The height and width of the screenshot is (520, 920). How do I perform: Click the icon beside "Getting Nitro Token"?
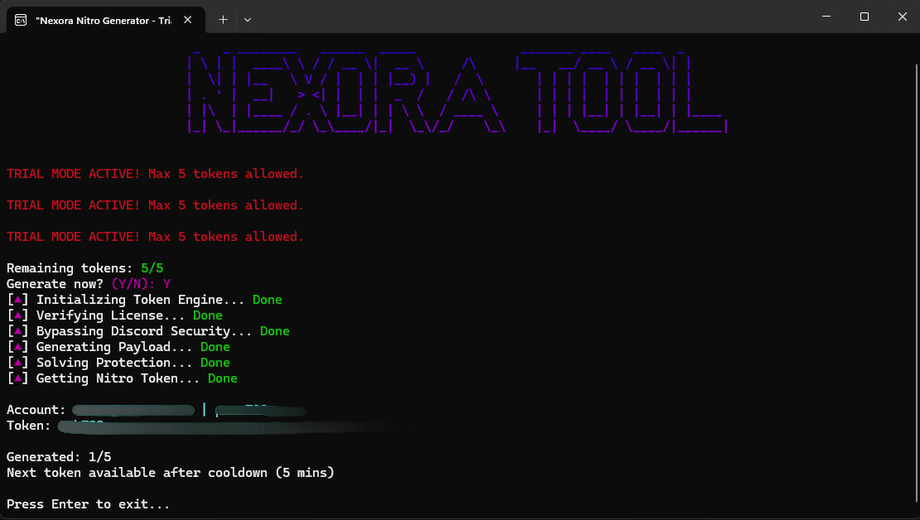[17, 378]
